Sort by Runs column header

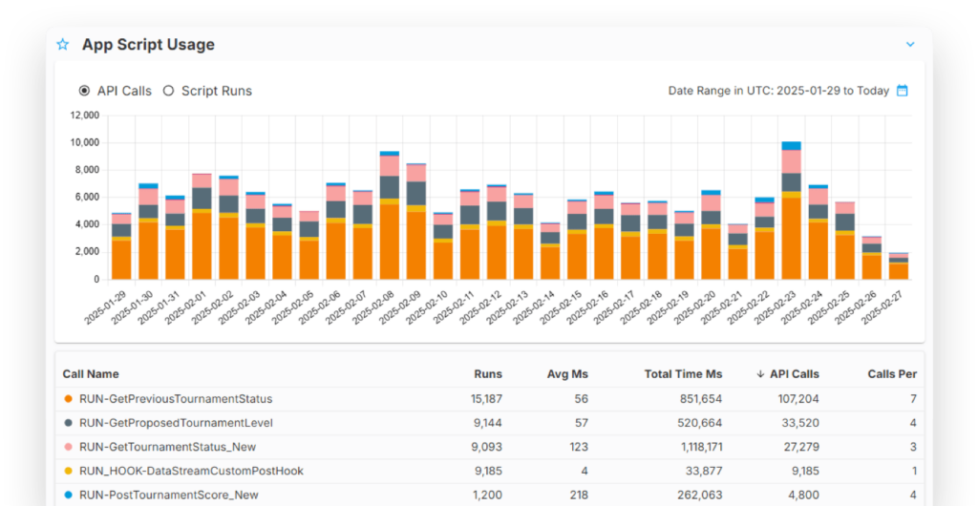click(488, 374)
